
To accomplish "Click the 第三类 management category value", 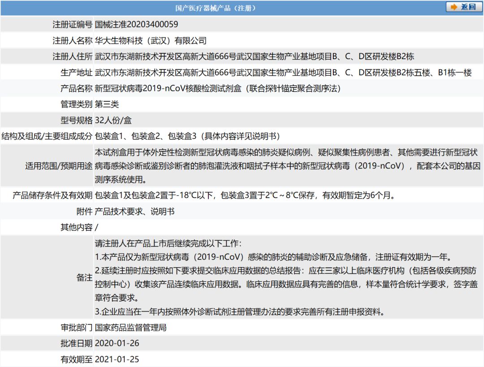I will pyautogui.click(x=107, y=104).
